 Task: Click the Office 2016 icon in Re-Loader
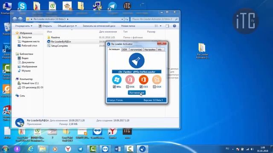click(x=130, y=79)
